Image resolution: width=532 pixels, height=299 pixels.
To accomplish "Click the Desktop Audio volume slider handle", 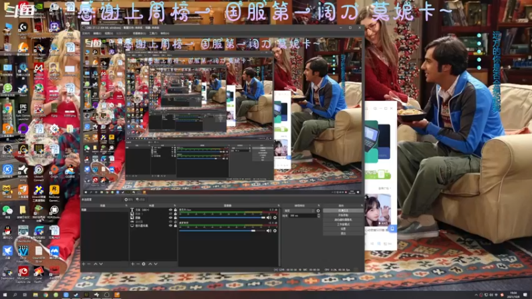I will point(253,231).
